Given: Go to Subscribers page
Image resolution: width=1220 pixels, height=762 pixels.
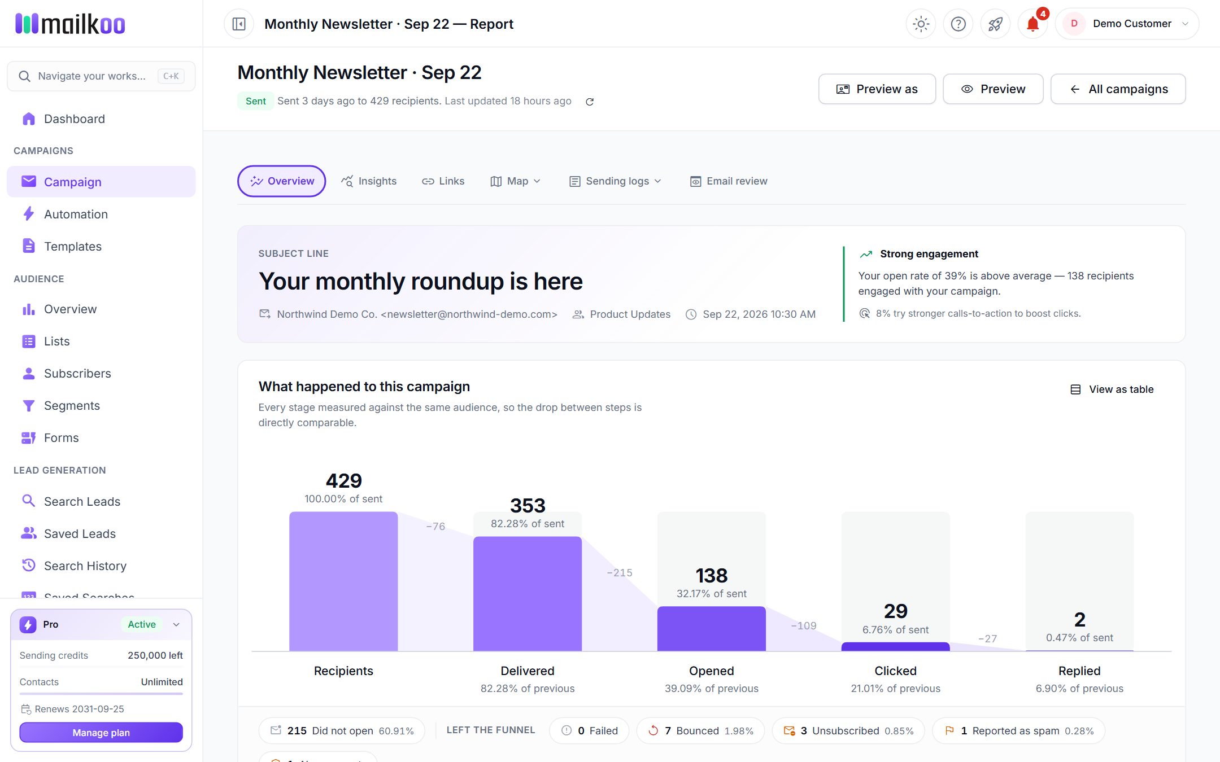Looking at the screenshot, I should [101, 374].
